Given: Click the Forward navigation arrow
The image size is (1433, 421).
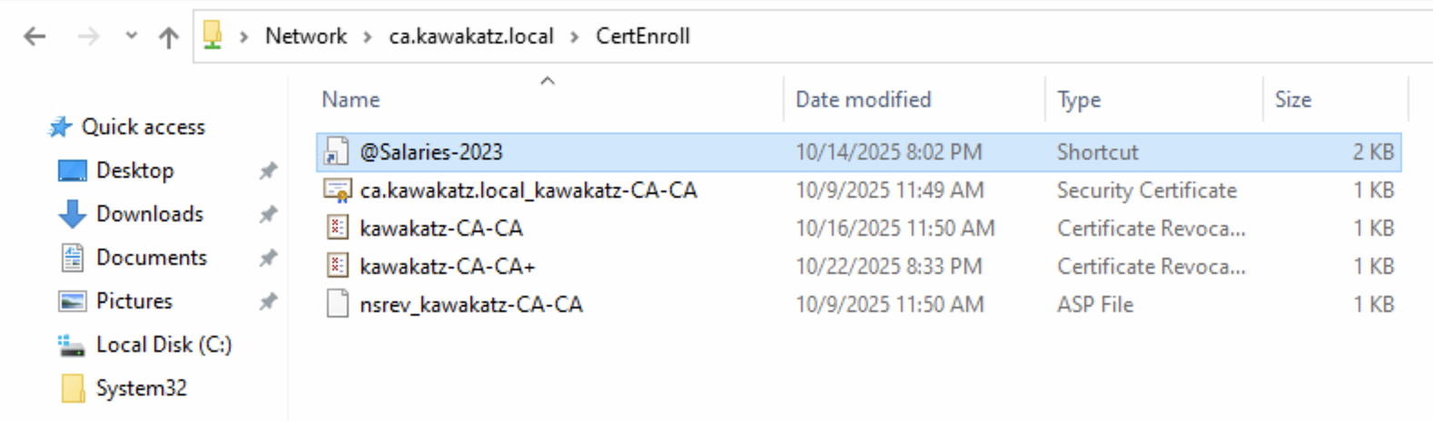Looking at the screenshot, I should point(88,36).
